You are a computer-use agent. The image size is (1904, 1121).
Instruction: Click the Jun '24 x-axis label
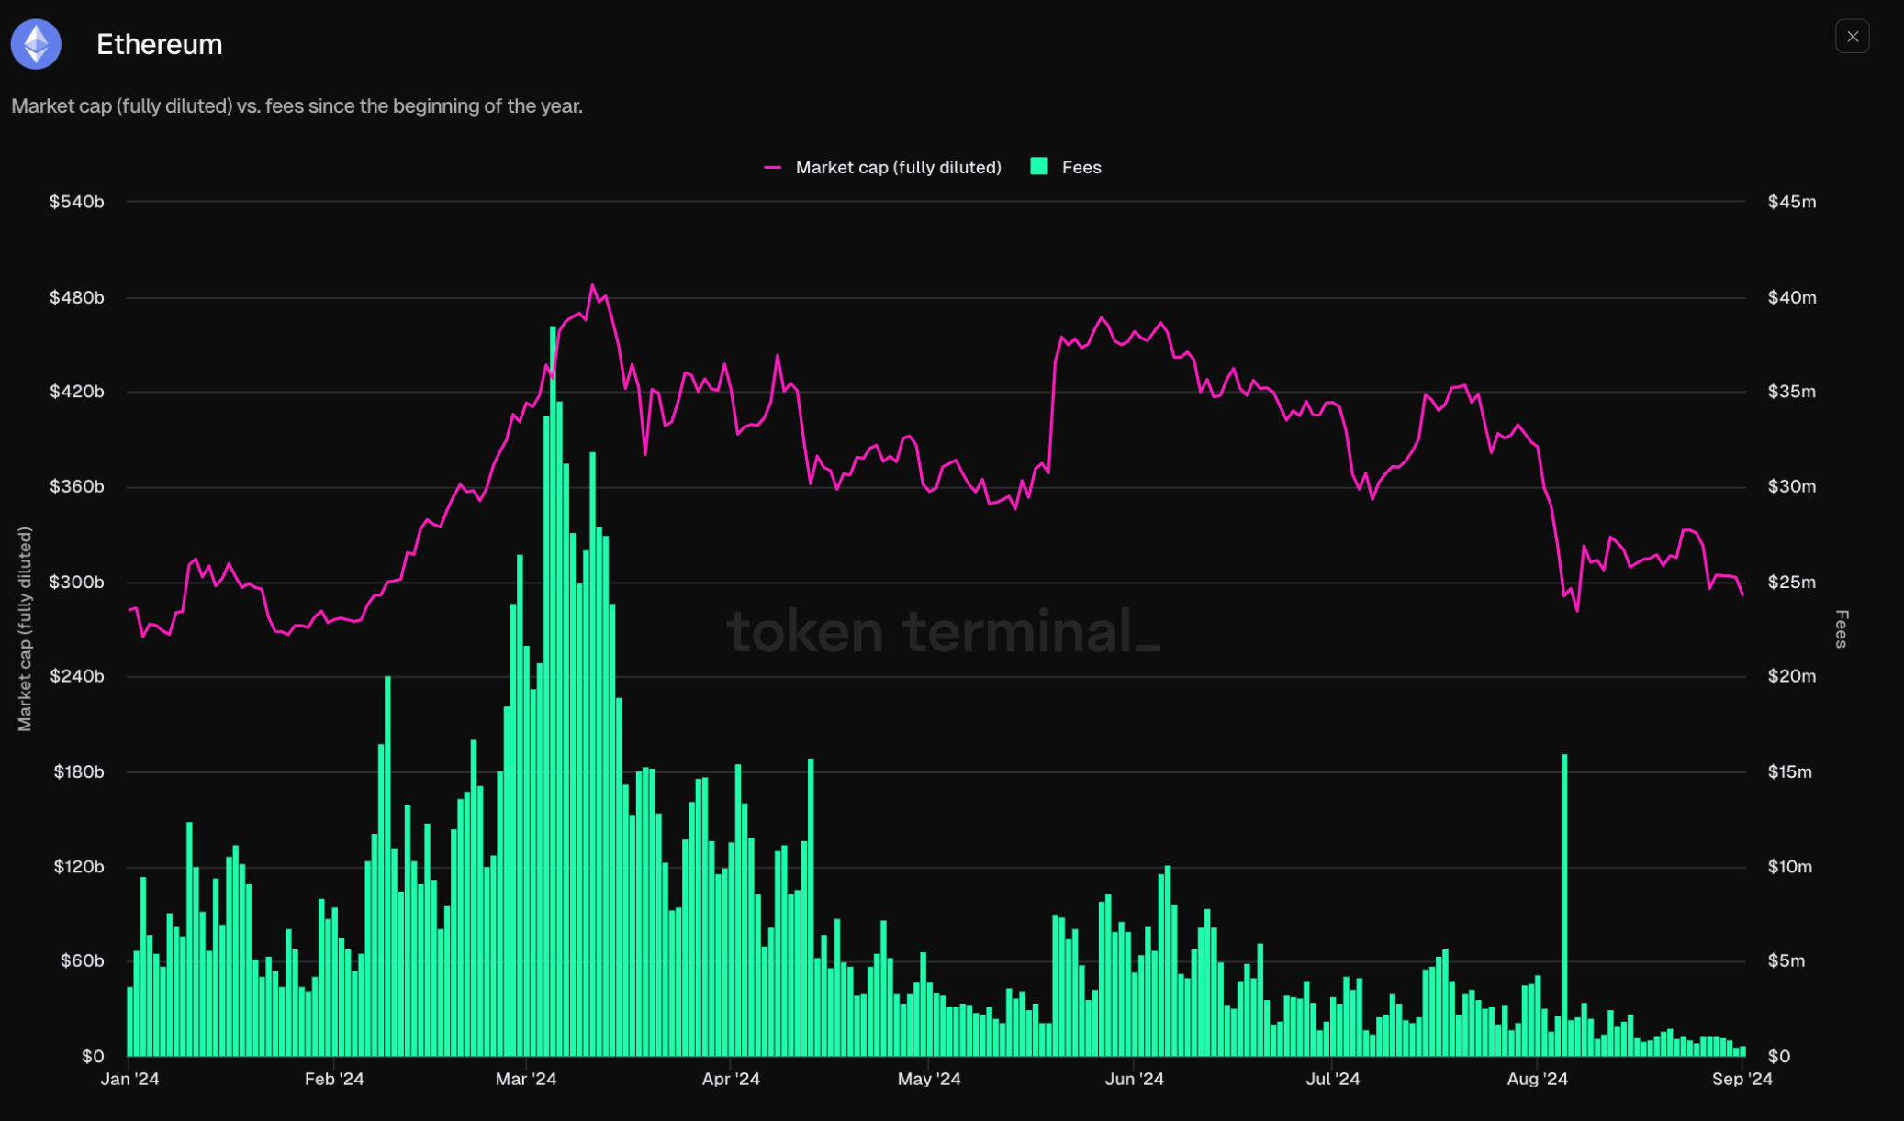(x=1134, y=1079)
